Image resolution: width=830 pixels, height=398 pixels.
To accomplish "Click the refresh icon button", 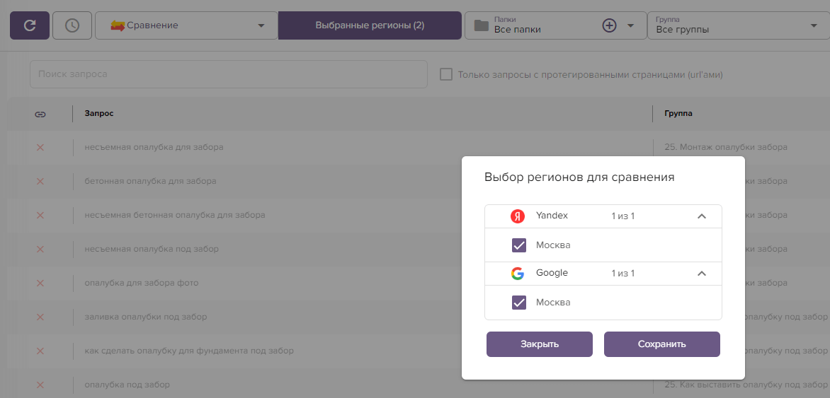I will 30,25.
